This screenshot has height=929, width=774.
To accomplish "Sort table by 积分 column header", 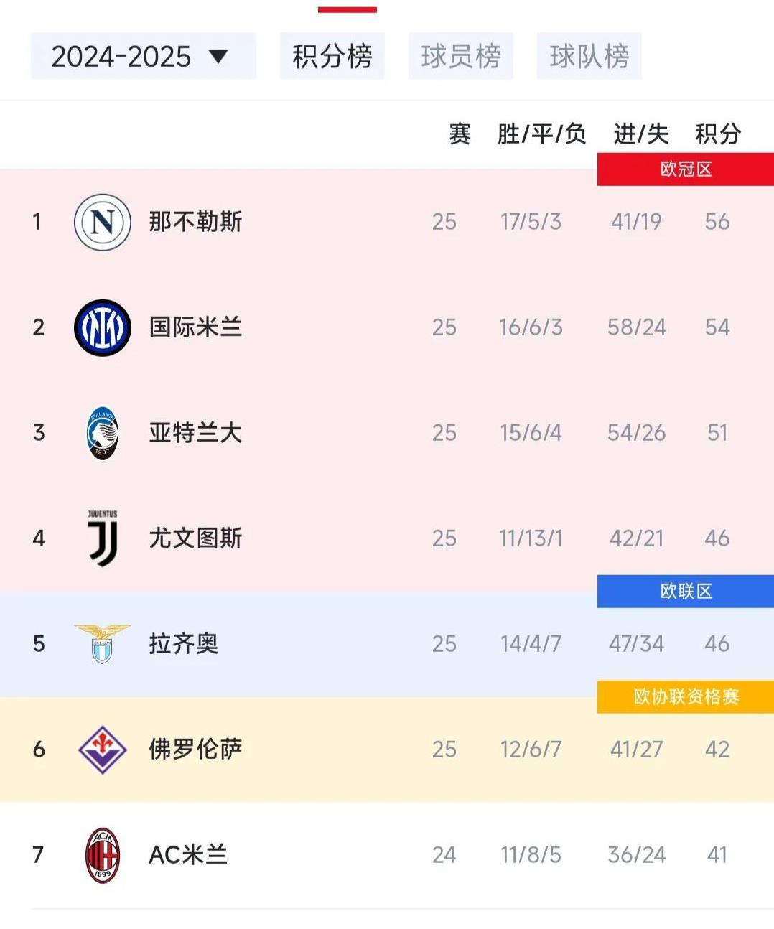I will tap(717, 134).
